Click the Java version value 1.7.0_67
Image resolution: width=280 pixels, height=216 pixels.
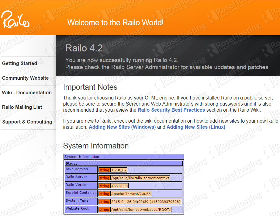(119, 170)
